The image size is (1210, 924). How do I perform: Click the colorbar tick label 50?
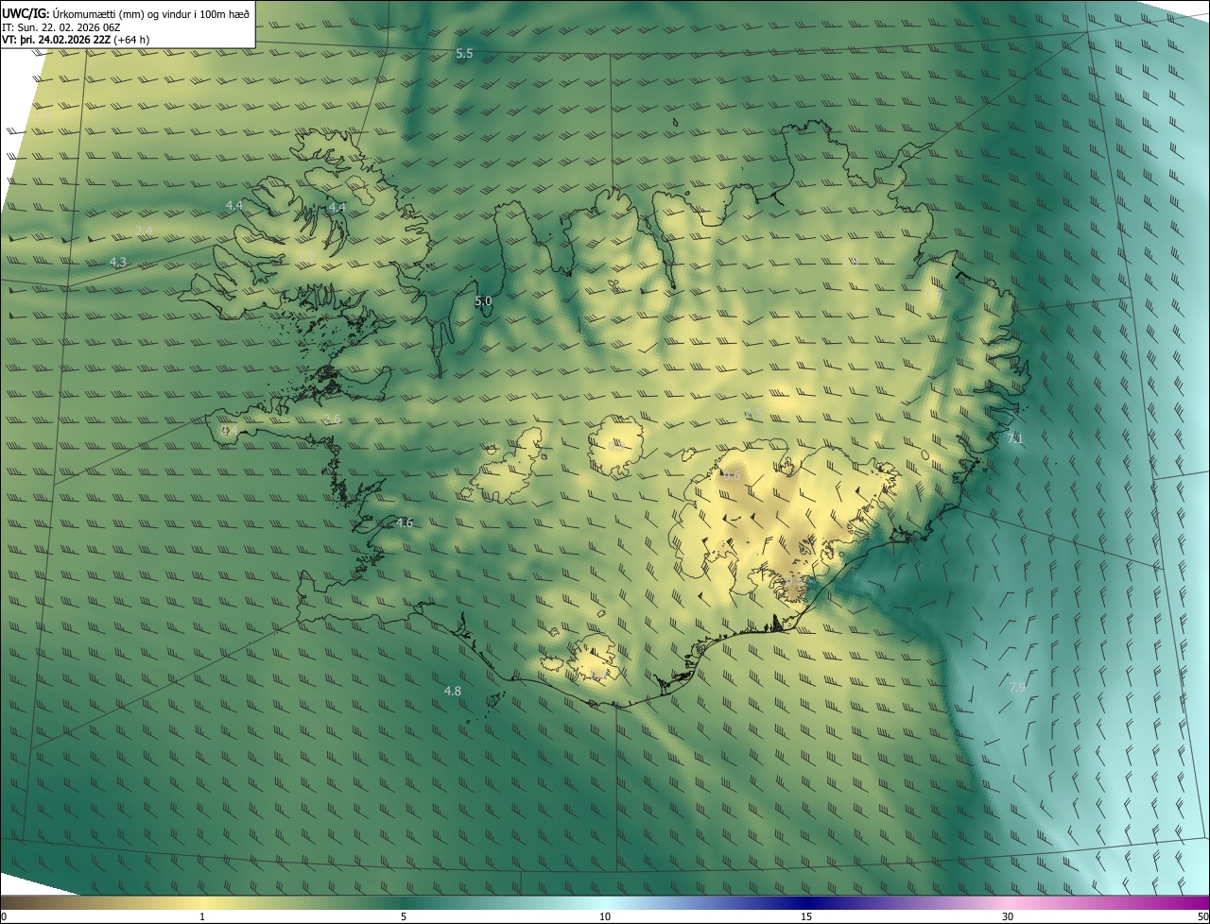click(1202, 916)
